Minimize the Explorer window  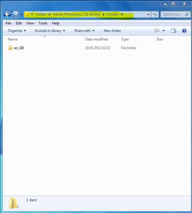point(165,4)
